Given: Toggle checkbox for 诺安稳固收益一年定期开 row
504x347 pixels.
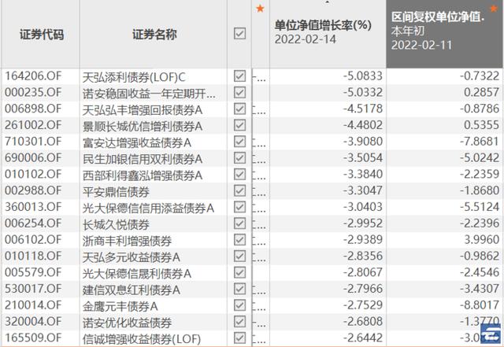Looking at the screenshot, I should pyautogui.click(x=239, y=93).
